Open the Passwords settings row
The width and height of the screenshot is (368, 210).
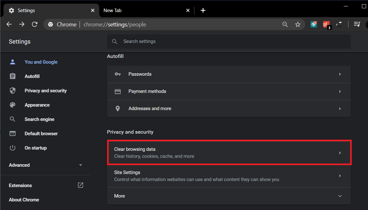229,74
